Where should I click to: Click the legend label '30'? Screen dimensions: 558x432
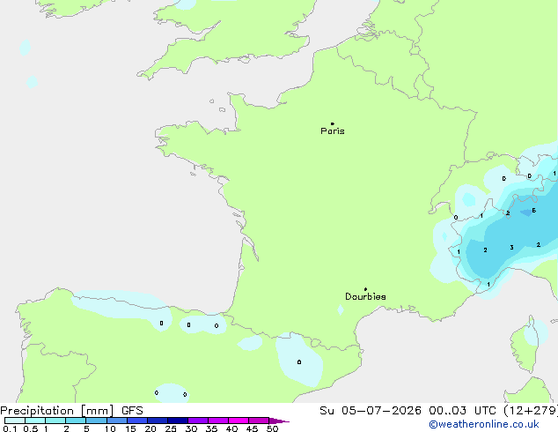pos(191,428)
